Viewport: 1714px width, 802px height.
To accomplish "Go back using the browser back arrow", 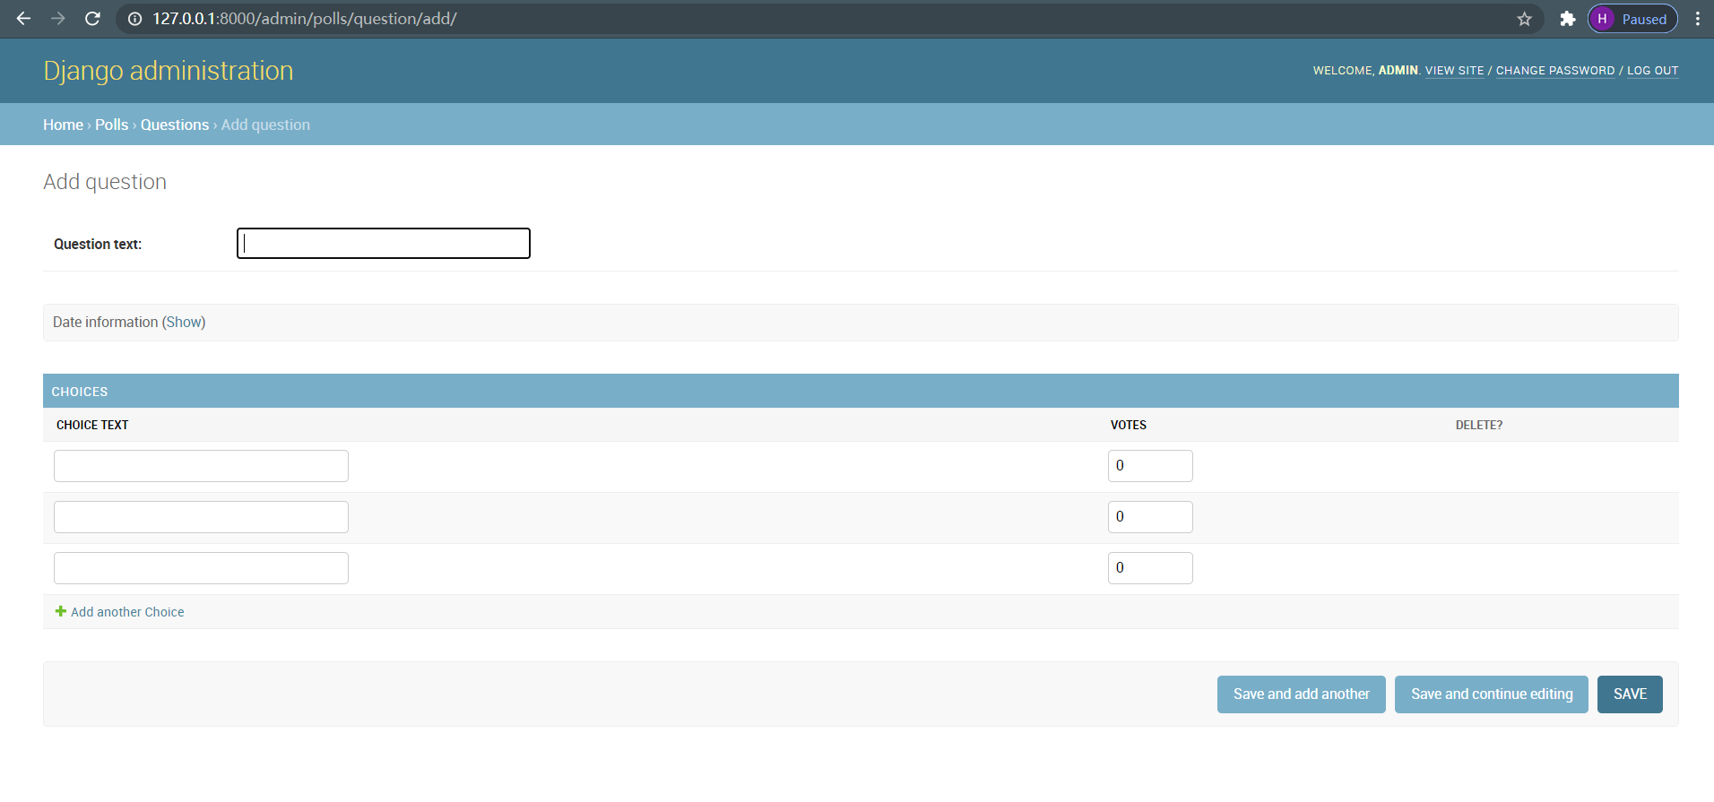I will 23,19.
